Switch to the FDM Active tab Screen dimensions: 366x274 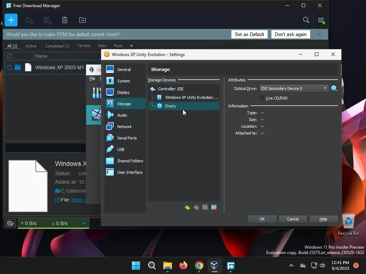[31, 46]
